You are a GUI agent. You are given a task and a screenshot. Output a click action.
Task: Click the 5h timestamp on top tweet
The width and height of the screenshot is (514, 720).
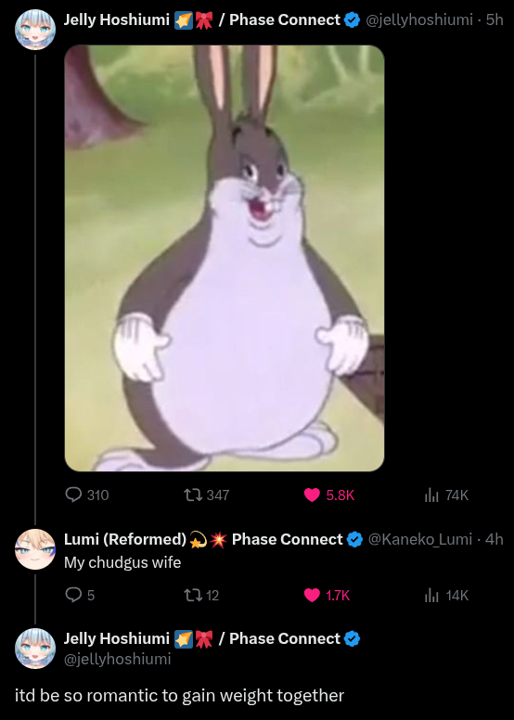[x=495, y=19]
